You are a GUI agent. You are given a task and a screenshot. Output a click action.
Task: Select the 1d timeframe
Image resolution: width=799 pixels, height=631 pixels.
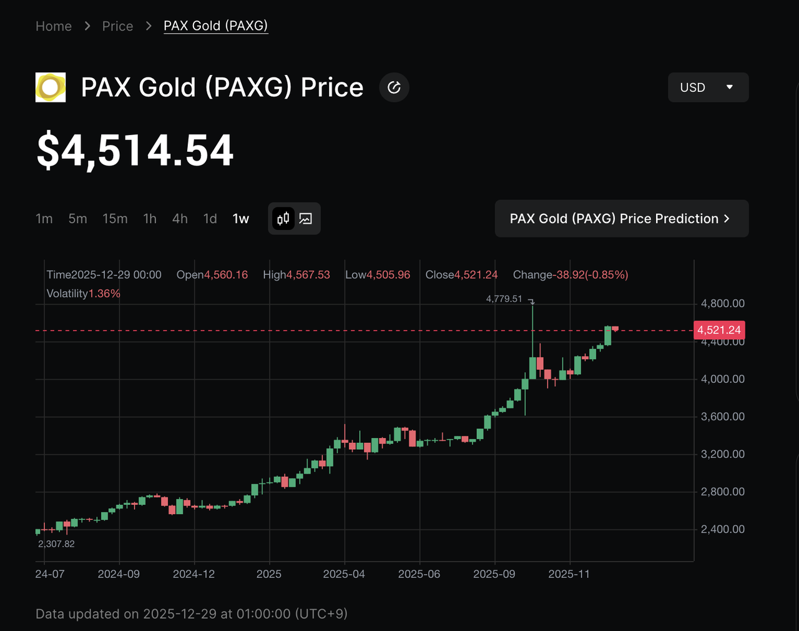point(210,219)
